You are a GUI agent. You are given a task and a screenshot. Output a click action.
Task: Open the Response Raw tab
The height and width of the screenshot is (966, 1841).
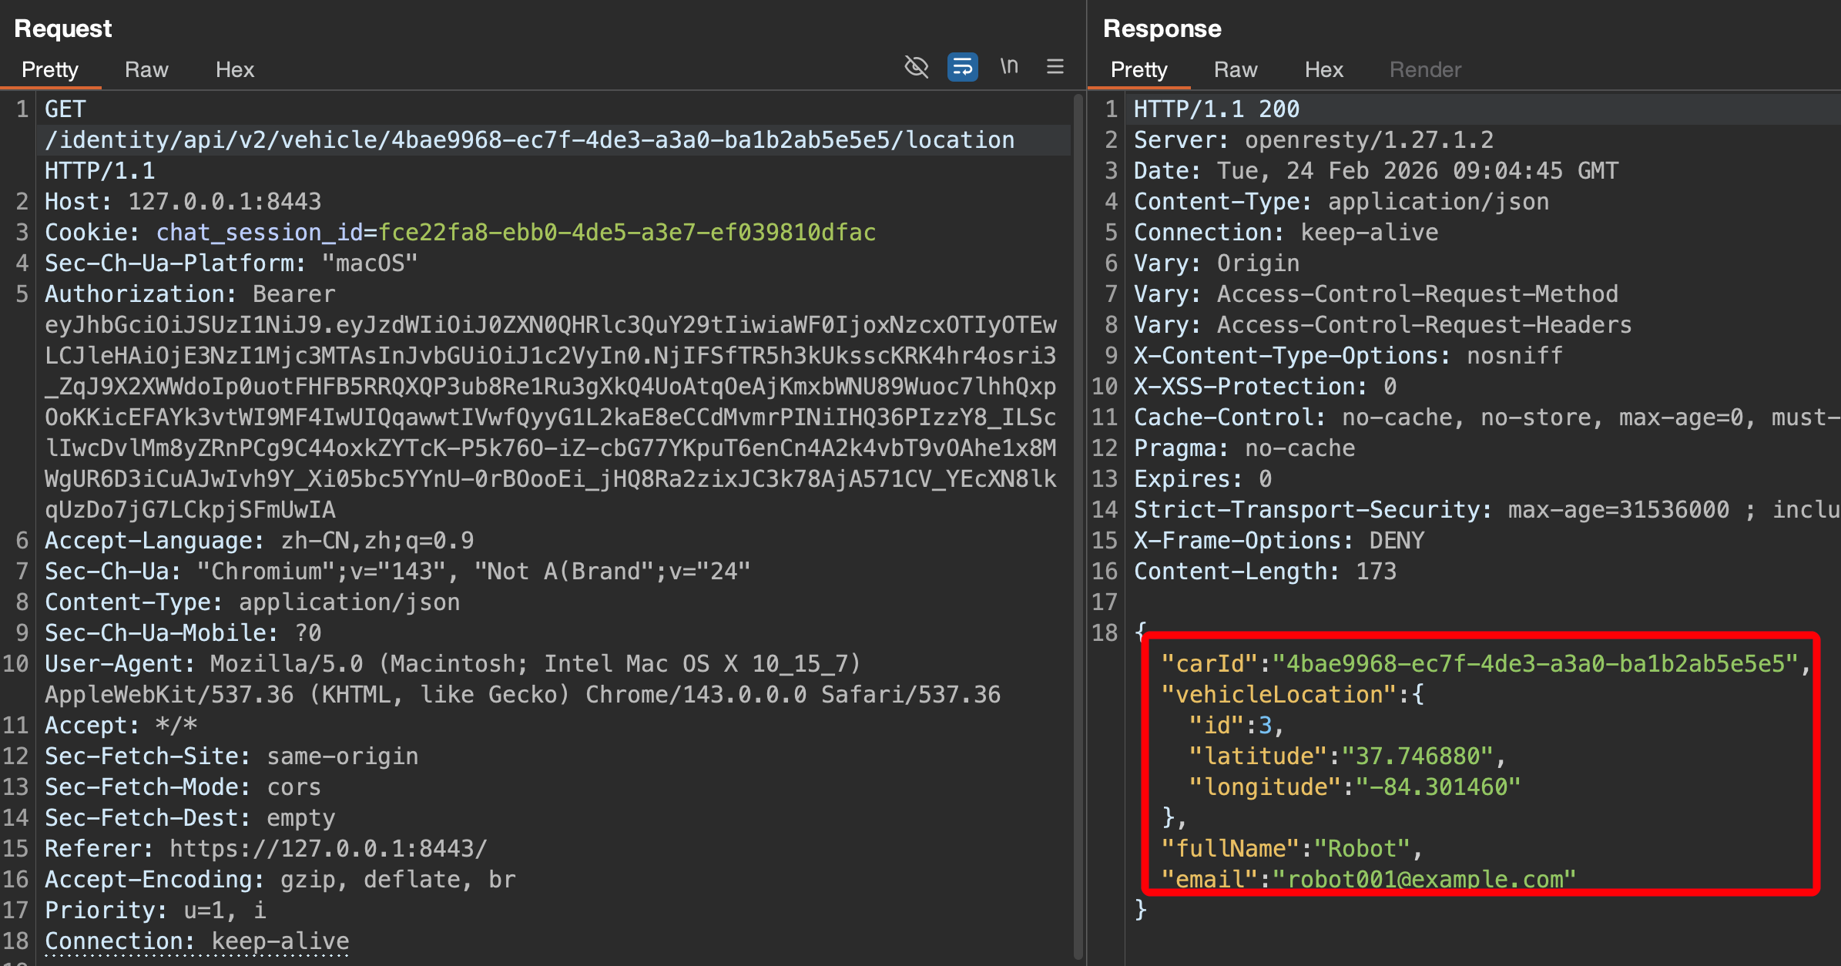(1236, 70)
